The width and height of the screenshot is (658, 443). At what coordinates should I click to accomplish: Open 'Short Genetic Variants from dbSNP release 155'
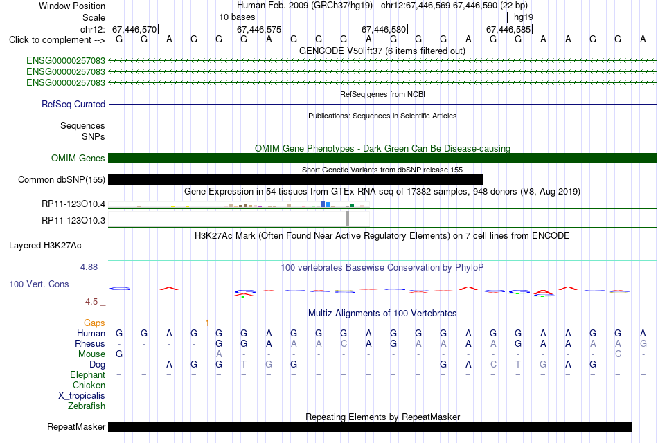382,170
